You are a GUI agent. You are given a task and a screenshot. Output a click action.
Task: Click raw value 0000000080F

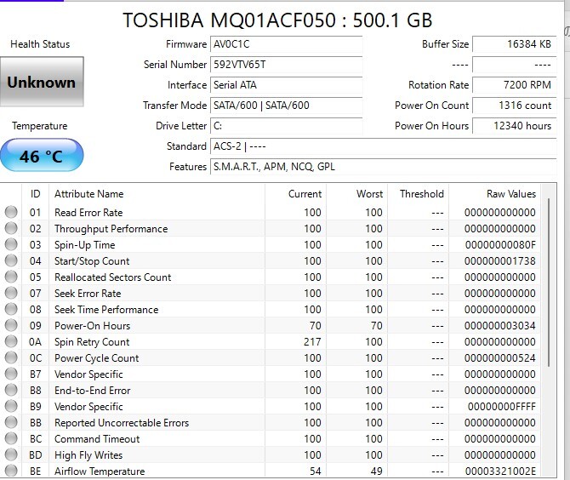click(x=500, y=245)
